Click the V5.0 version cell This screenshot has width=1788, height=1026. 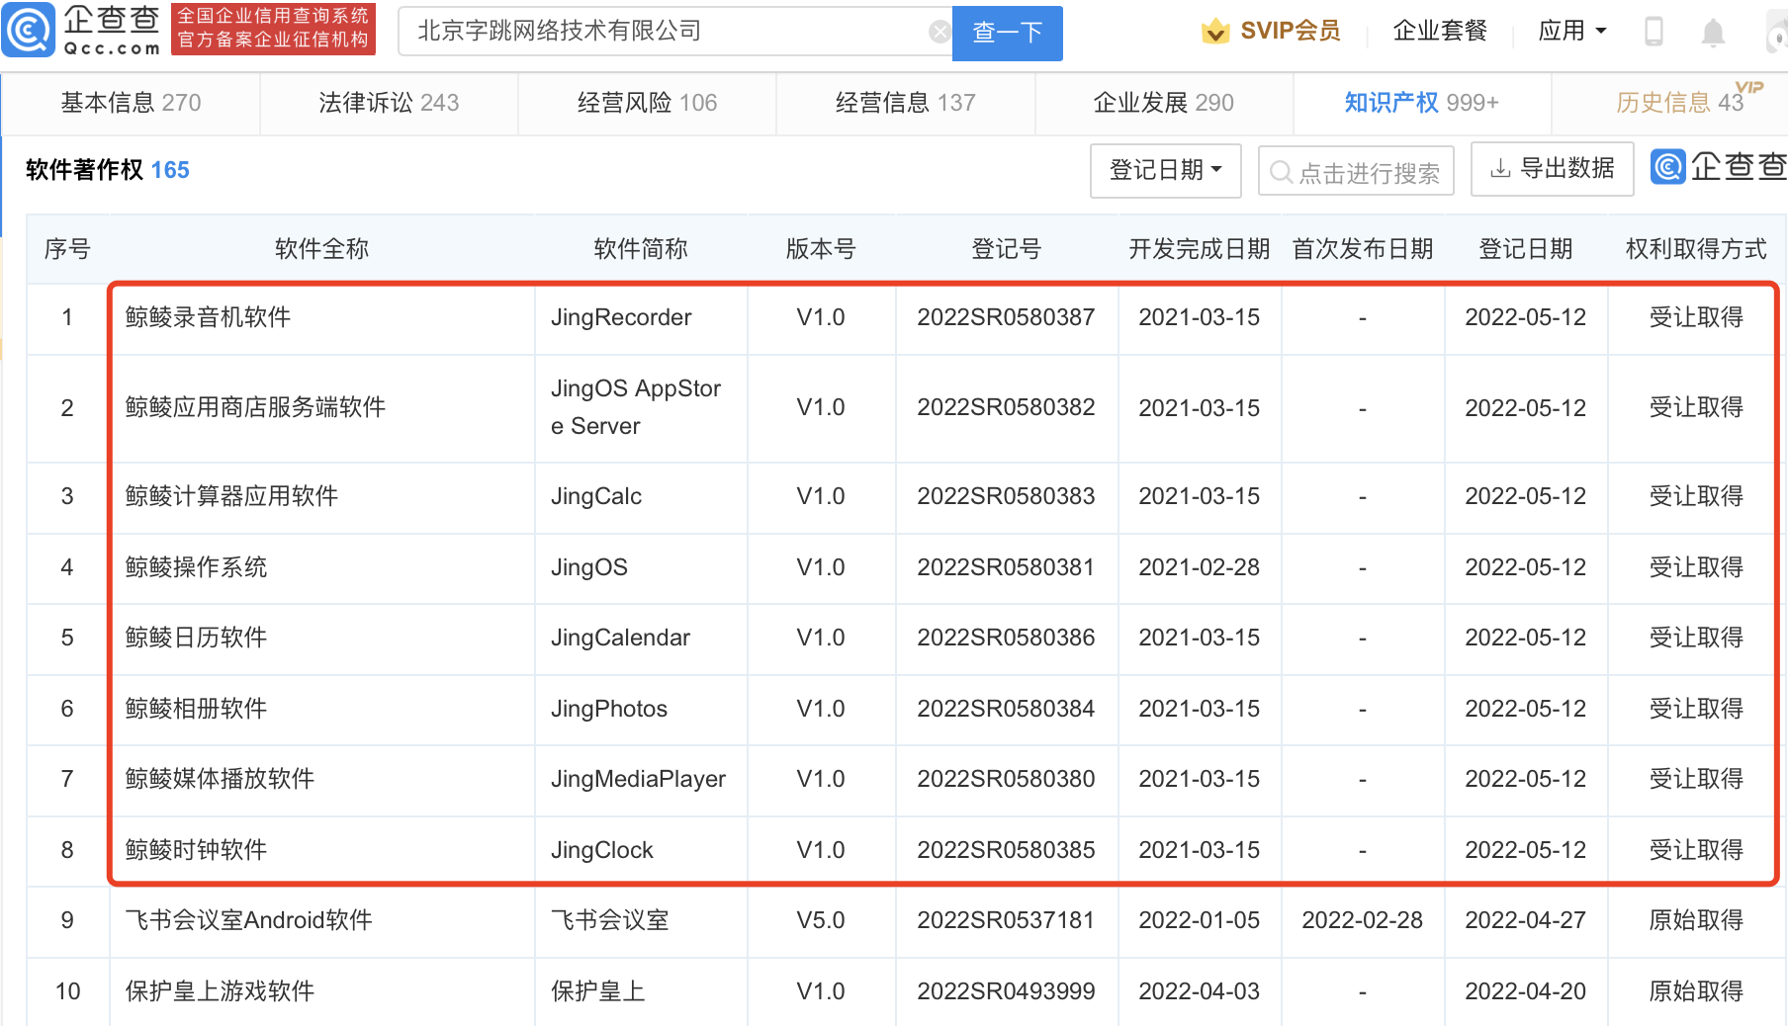tap(821, 920)
